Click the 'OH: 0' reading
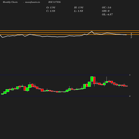This screenshot has width=139, height=139. (106, 11)
